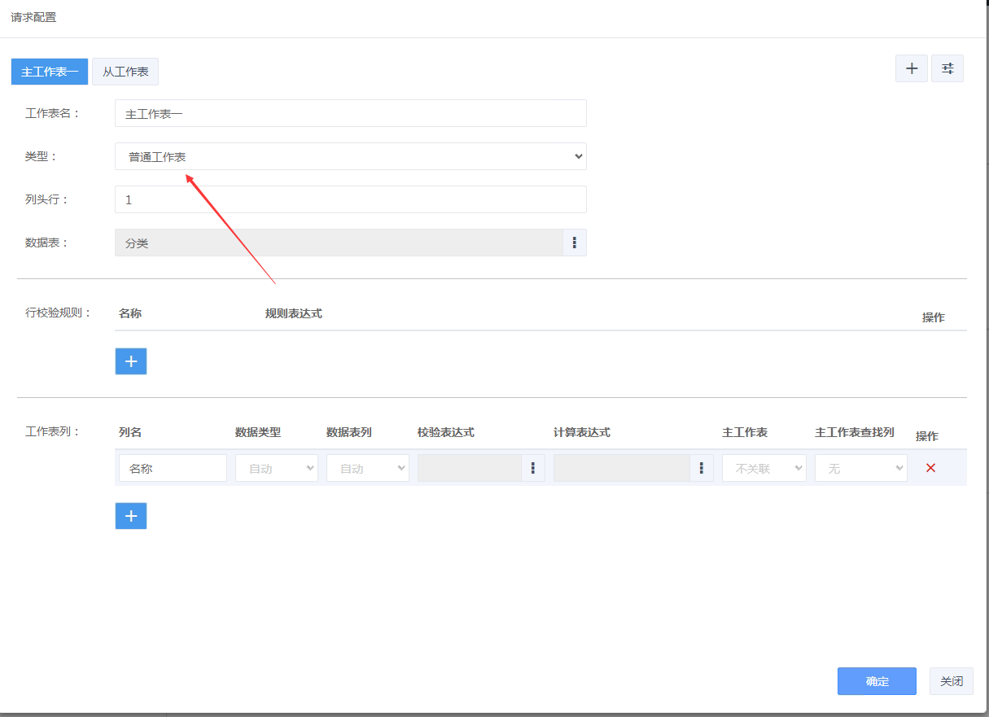This screenshot has width=989, height=717.
Task: Switch to the 从工作表 tab
Action: (x=125, y=72)
